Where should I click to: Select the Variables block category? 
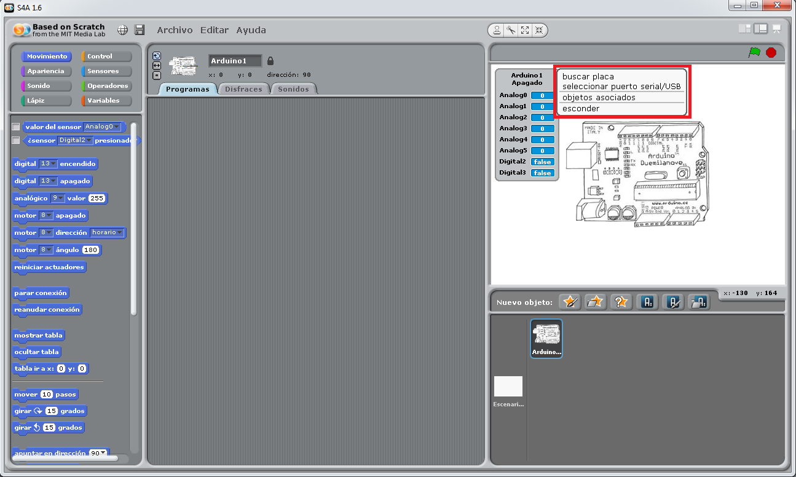pyautogui.click(x=106, y=101)
